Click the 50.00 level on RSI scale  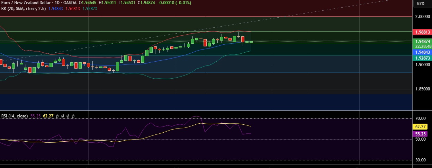coord(421,139)
